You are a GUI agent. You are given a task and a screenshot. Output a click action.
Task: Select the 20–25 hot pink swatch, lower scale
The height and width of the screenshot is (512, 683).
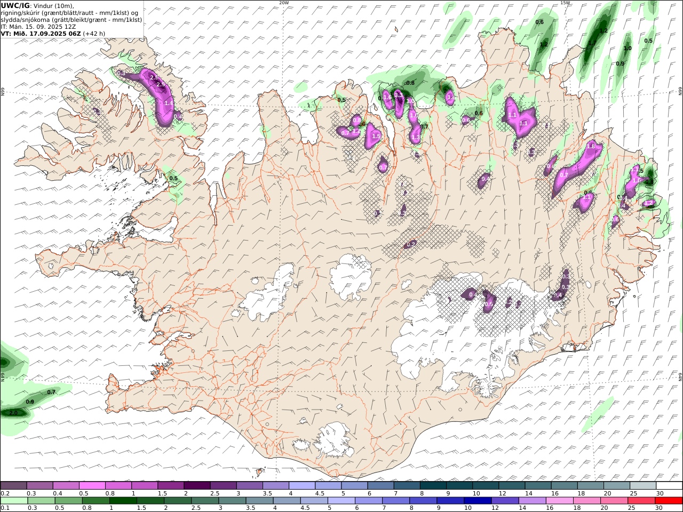tap(613, 500)
